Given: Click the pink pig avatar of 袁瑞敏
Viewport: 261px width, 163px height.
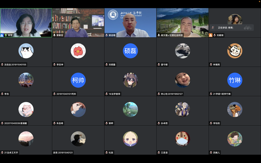Looking at the screenshot, I should click(26, 109).
